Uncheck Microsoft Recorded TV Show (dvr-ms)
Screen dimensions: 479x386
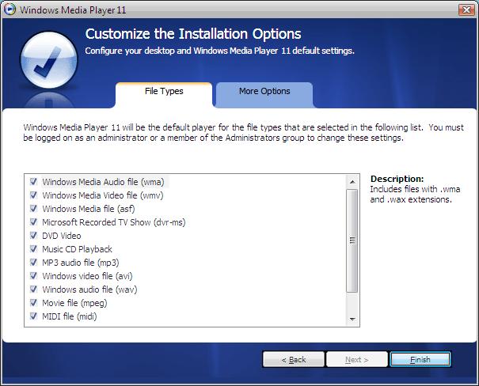coord(33,221)
